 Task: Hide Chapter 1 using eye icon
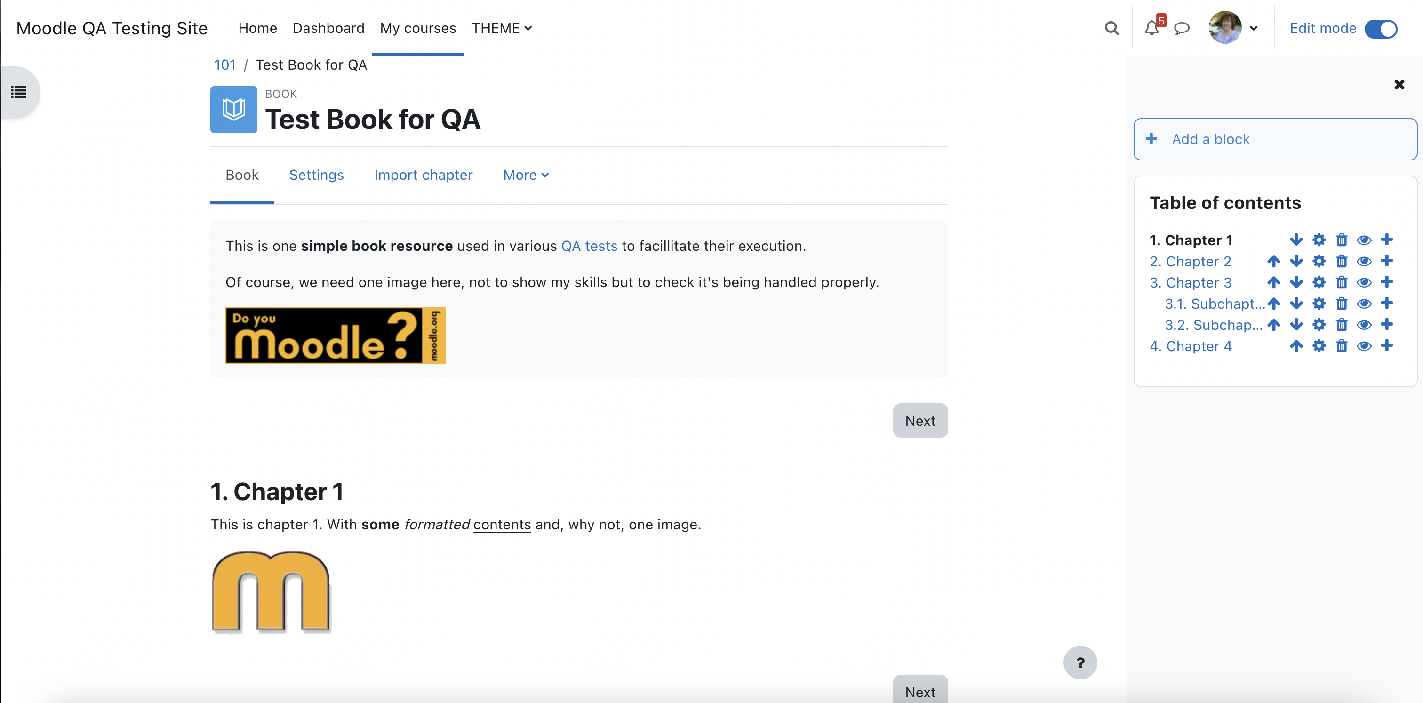[1364, 240]
